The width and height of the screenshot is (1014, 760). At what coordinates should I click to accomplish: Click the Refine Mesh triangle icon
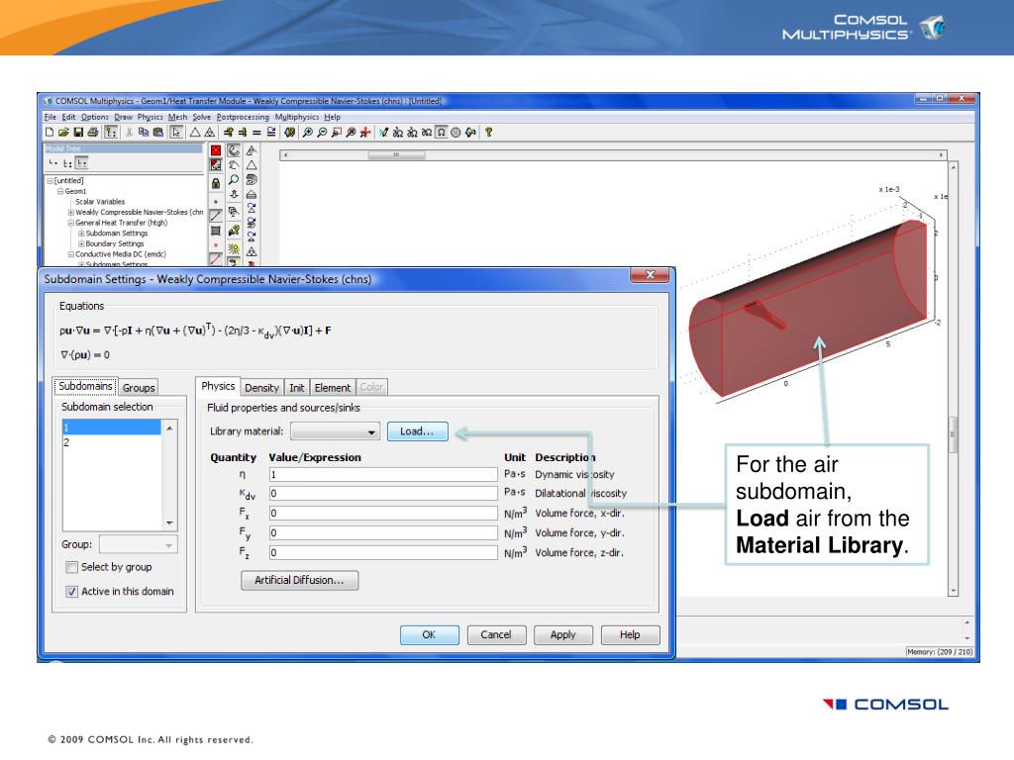point(210,133)
